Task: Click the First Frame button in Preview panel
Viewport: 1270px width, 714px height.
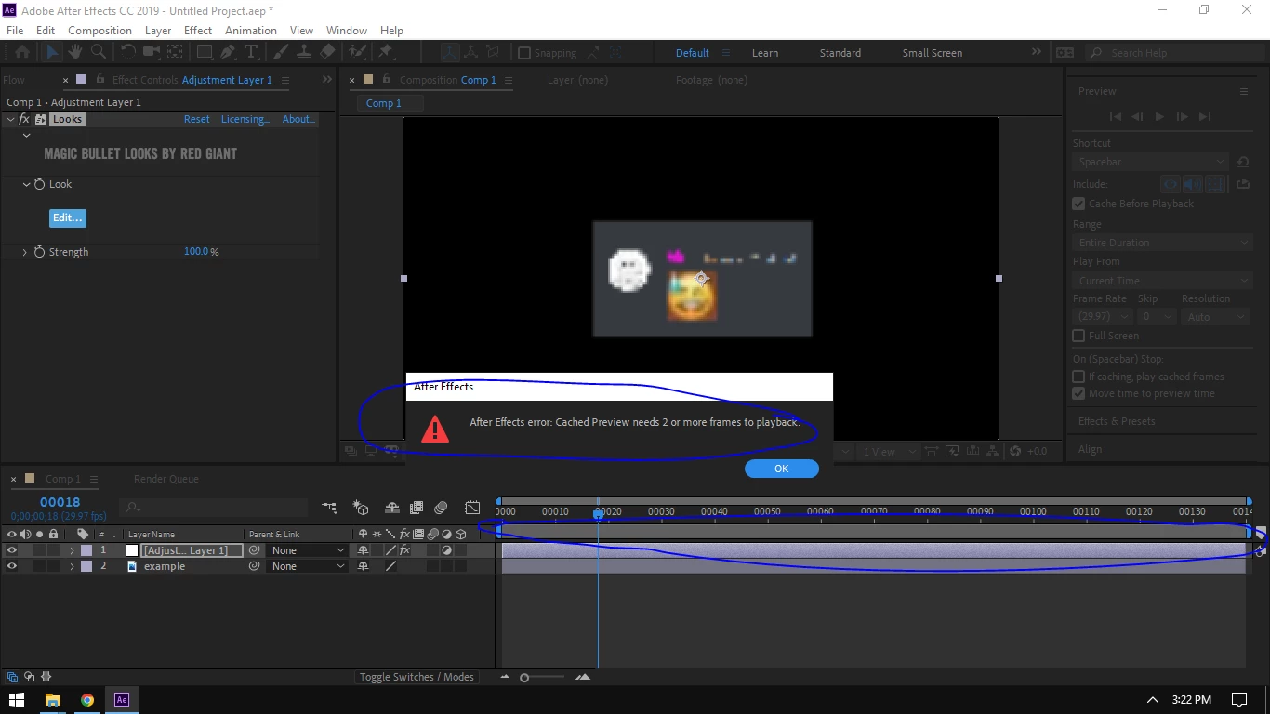Action: click(x=1116, y=117)
